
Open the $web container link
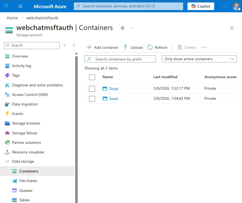click(114, 99)
